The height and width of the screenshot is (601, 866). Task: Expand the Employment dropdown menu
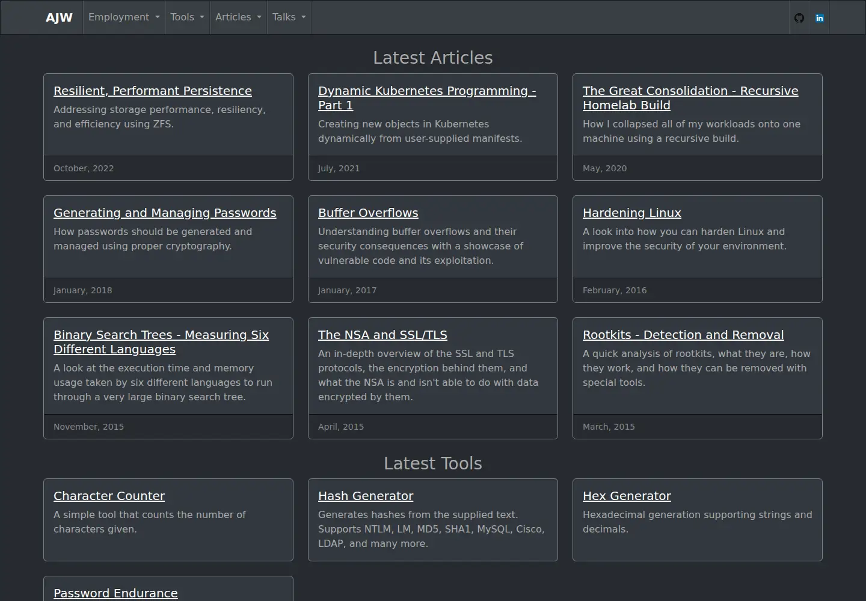coord(124,17)
